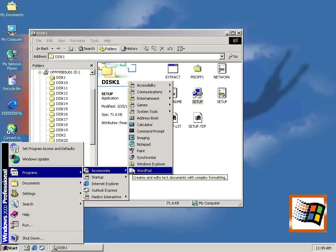Image resolution: width=336 pixels, height=252 pixels.
Task: Open Set Program Access and Defaults
Action: point(46,149)
